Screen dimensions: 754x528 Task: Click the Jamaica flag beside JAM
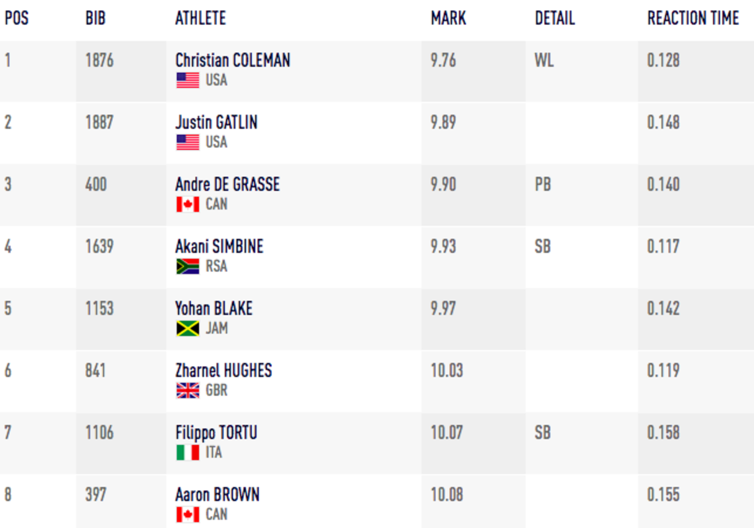click(x=188, y=328)
